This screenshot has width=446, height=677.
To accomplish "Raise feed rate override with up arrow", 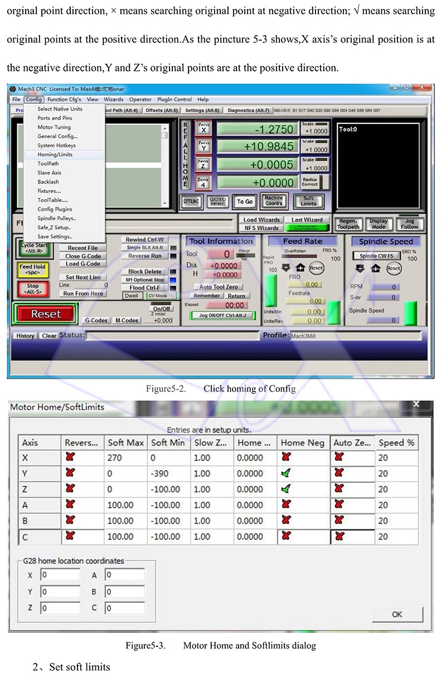I will 300,268.
